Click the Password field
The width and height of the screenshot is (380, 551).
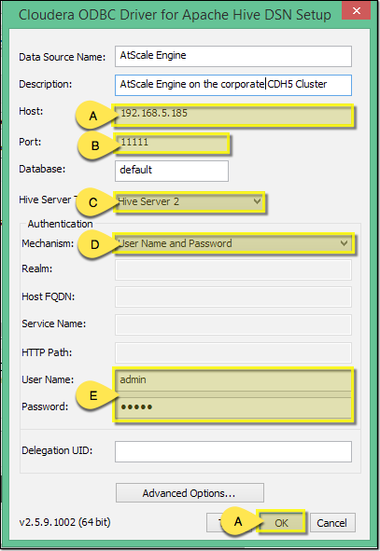coord(232,407)
